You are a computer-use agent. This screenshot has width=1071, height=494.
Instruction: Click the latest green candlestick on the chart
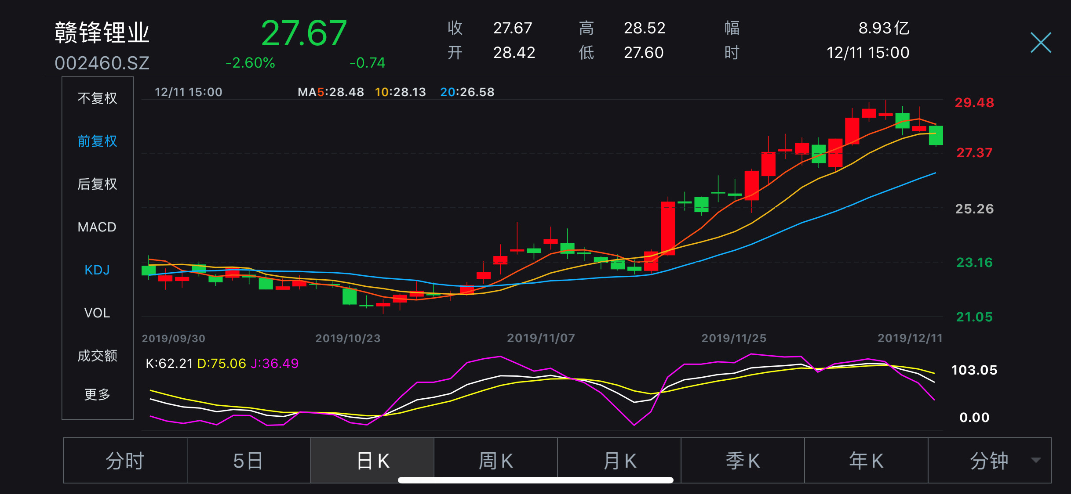click(x=936, y=135)
